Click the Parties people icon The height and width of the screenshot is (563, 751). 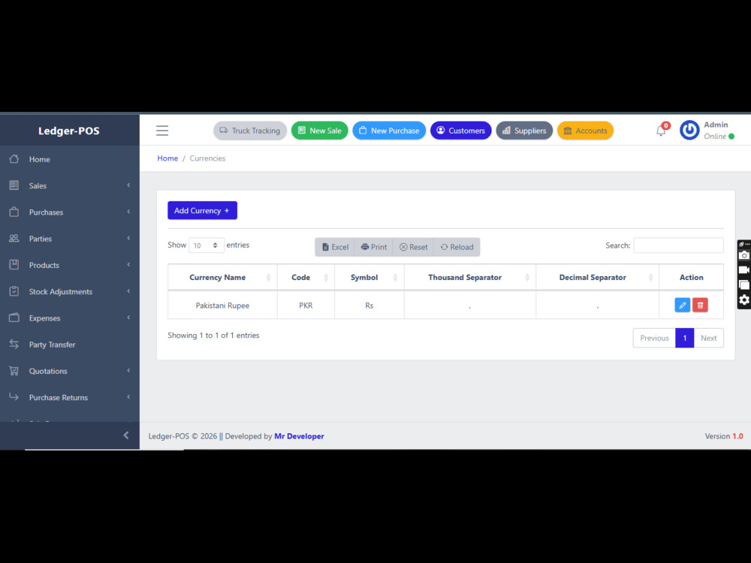14,238
